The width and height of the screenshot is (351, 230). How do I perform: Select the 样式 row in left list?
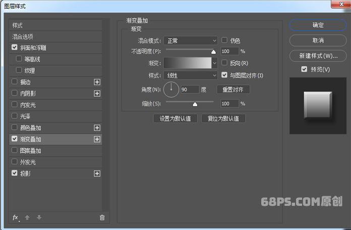coord(55,25)
